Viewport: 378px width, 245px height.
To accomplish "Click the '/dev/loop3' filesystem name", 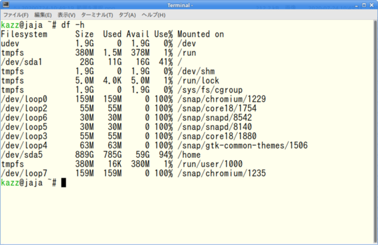I will [x=24, y=136].
